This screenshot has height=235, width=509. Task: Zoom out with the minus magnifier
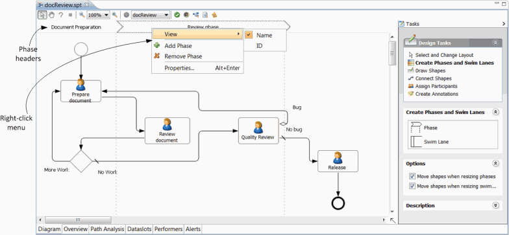click(82, 14)
